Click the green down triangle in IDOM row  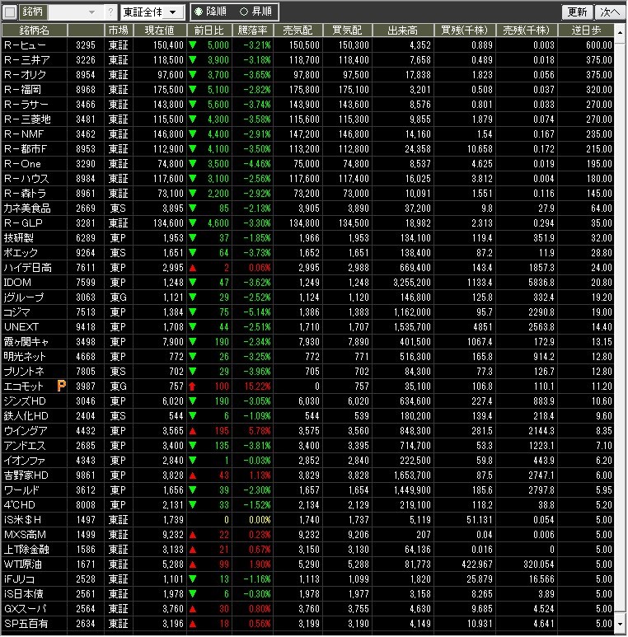click(193, 283)
